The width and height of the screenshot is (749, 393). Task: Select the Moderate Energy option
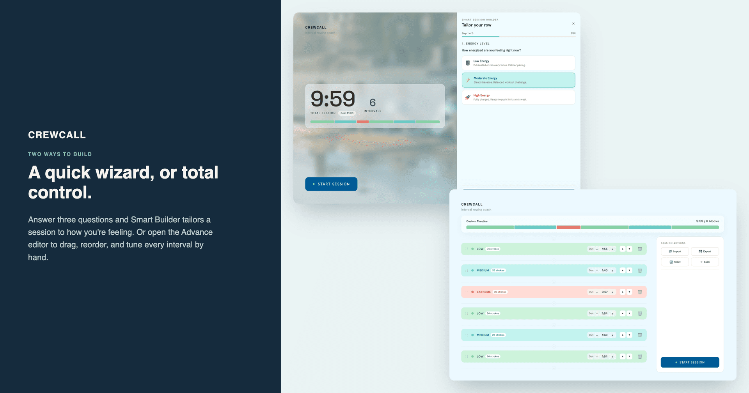[518, 80]
